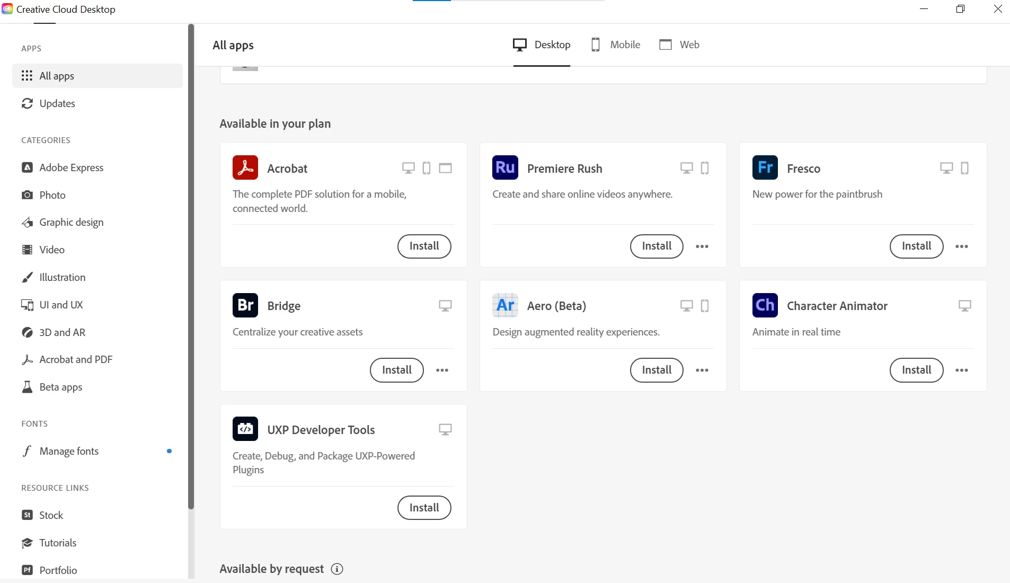Image resolution: width=1010 pixels, height=583 pixels.
Task: Click the 3D and AR sphere icon
Action: [x=27, y=332]
